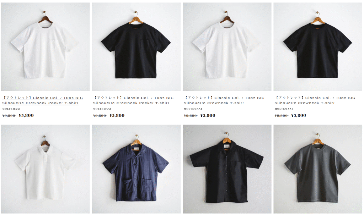The image size is (364, 215).
Task: Click ¥5,800 sale price of fourth product
Action: point(298,115)
